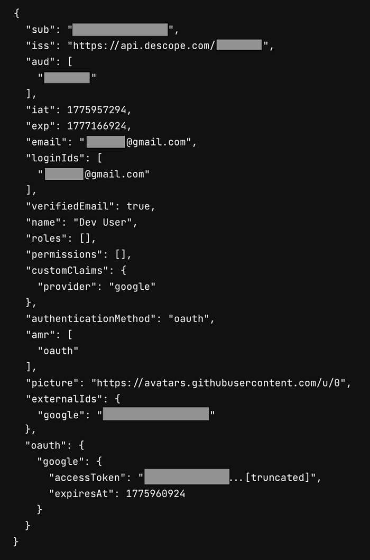
Task: Click the expiresAt value 1775960924
Action: [x=156, y=493]
